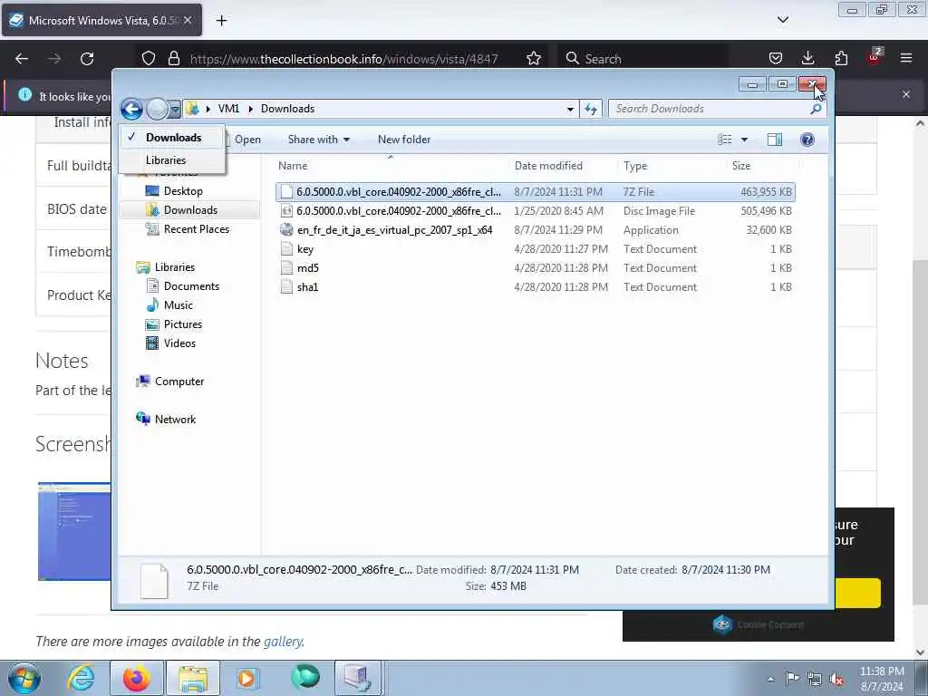Sort by the Type column
This screenshot has height=696, width=928.
(x=672, y=166)
